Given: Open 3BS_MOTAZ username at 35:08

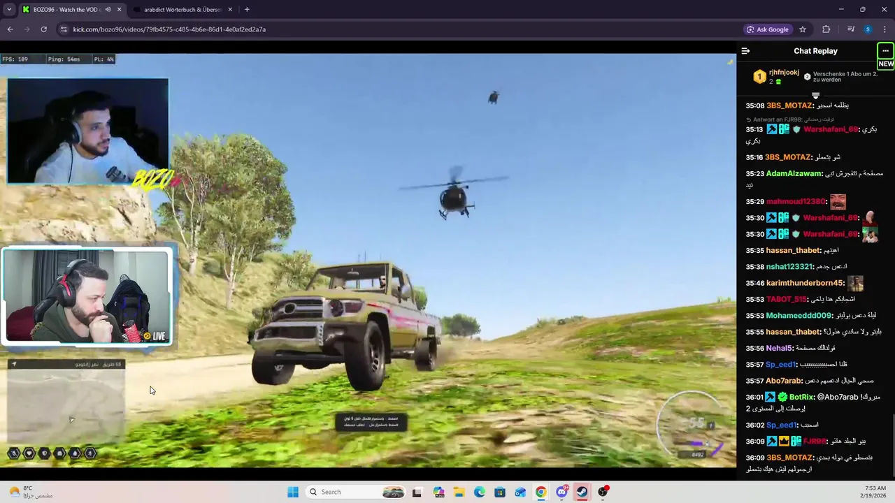Looking at the screenshot, I should tap(789, 105).
